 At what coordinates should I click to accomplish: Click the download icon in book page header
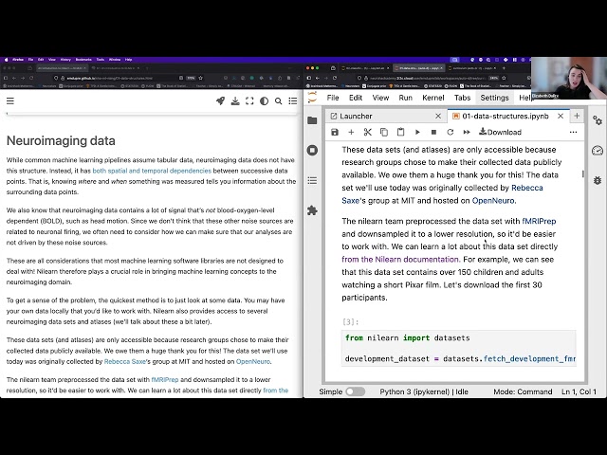tap(235, 101)
